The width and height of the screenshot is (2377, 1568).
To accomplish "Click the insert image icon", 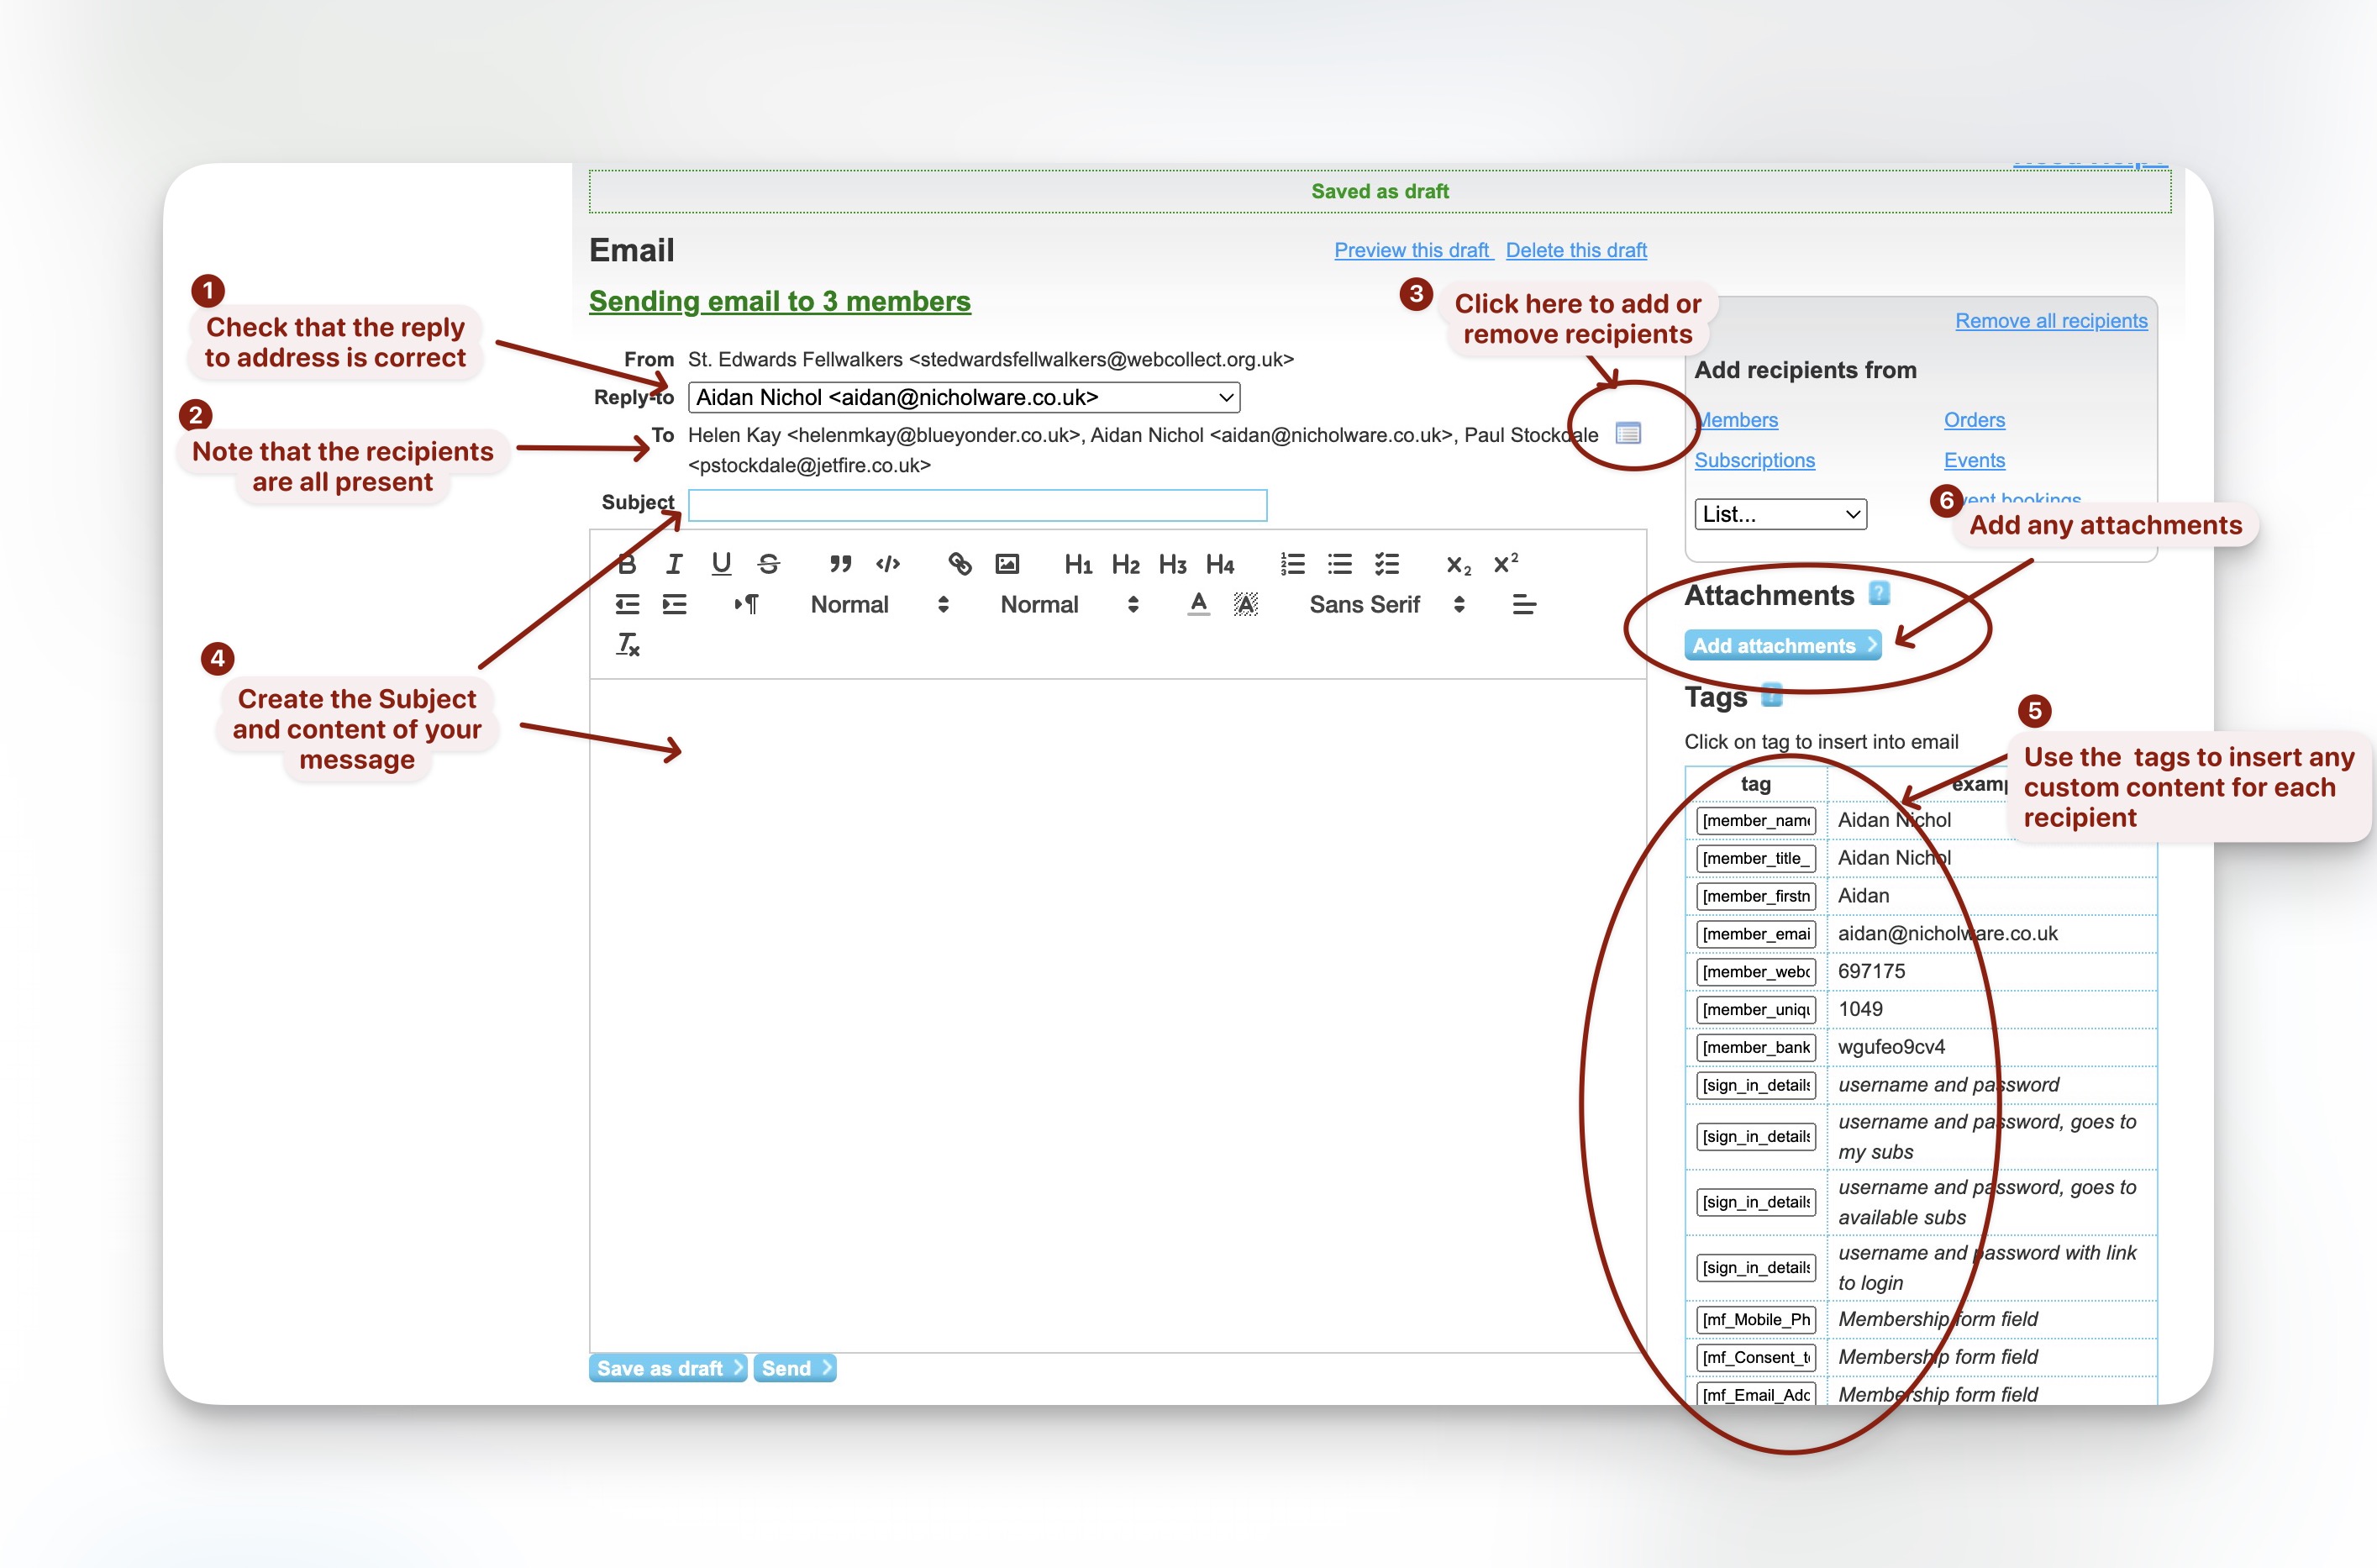I will pyautogui.click(x=1007, y=564).
